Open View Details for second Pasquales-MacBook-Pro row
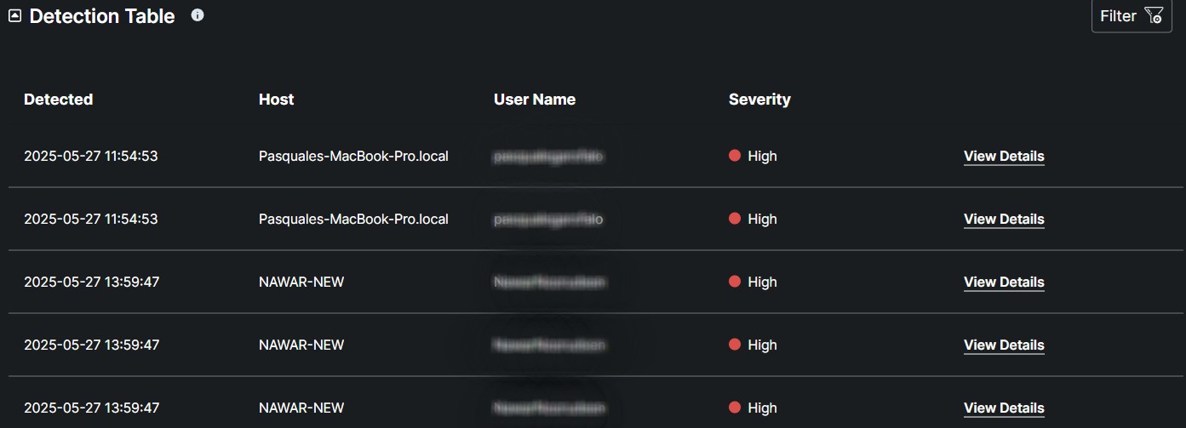The height and width of the screenshot is (428, 1186). pos(1004,220)
